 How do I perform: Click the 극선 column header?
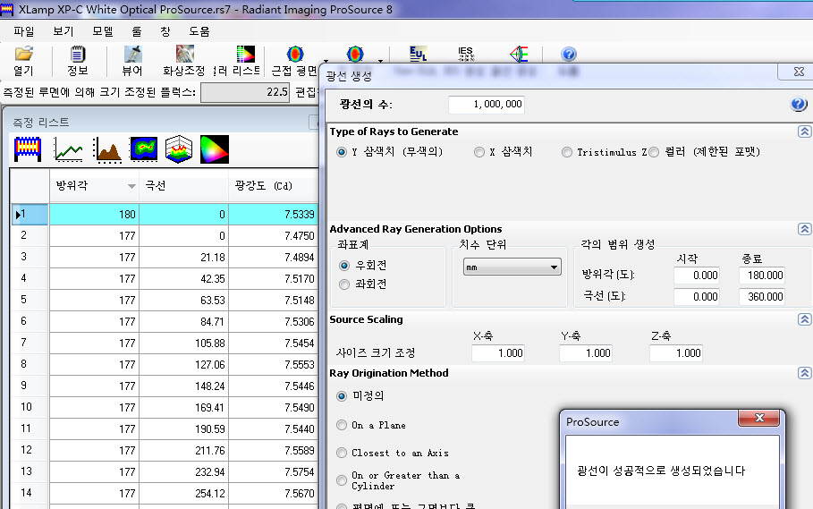coord(183,185)
